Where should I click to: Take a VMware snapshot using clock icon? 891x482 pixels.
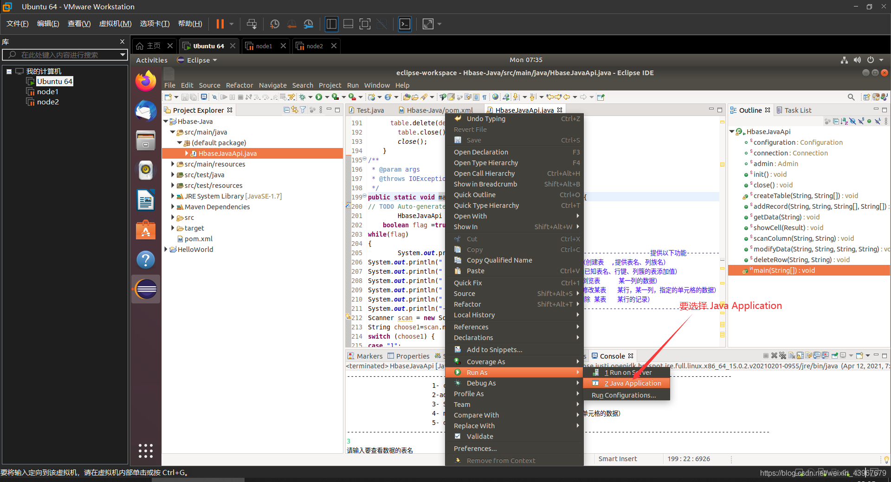tap(275, 24)
